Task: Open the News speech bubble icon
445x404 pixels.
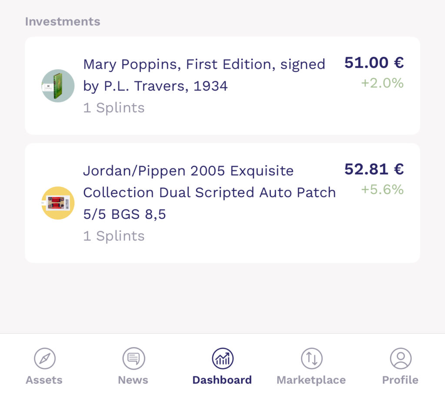Action: coord(134,359)
